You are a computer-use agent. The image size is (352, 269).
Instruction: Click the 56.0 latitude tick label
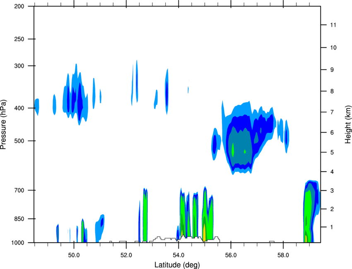(231, 255)
